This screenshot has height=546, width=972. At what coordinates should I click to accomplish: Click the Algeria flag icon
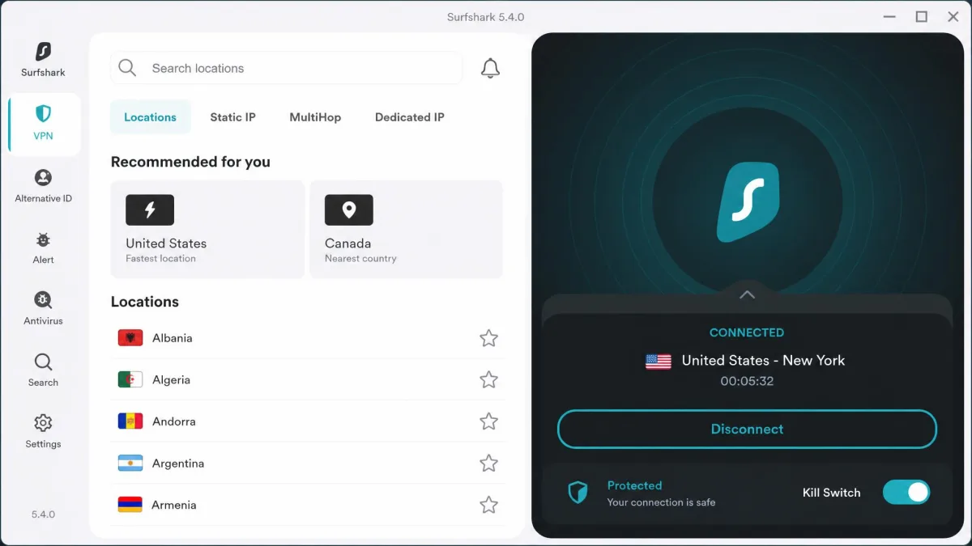pos(130,379)
